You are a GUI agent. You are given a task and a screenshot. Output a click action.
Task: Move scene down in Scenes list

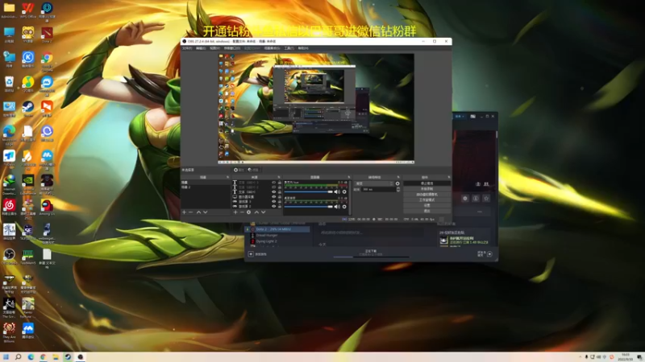pos(206,212)
